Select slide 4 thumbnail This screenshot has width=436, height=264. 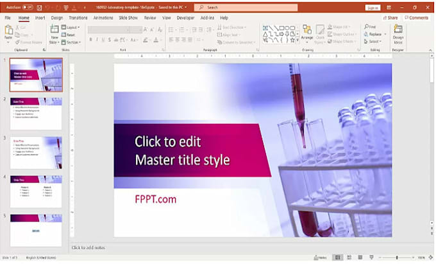tap(36, 191)
